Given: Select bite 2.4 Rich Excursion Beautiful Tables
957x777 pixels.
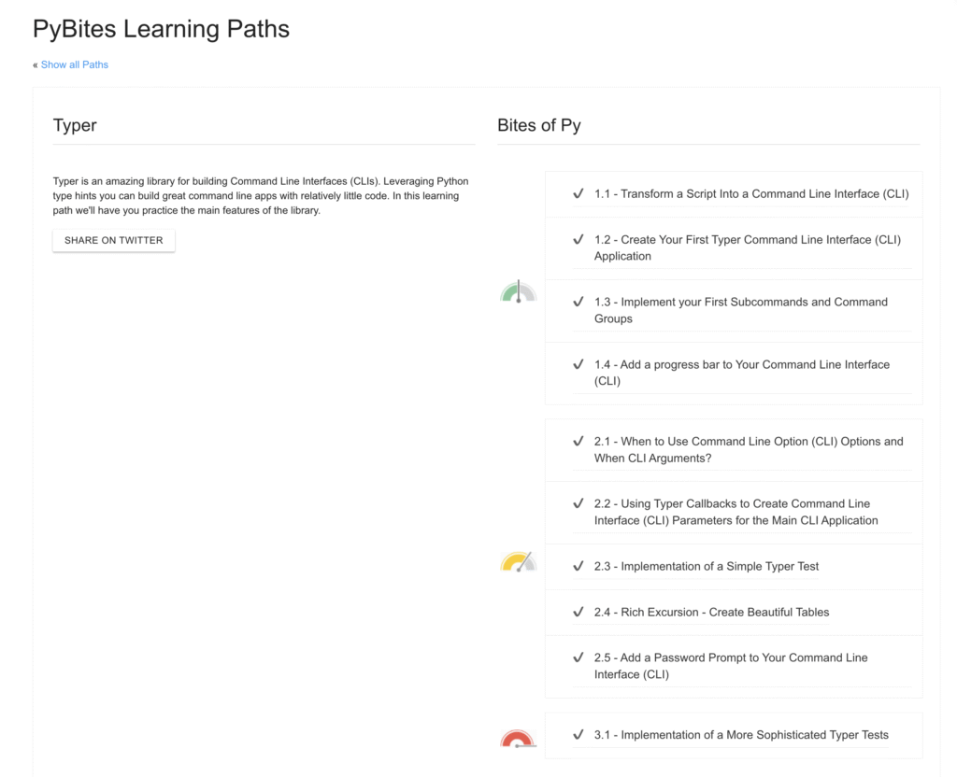Looking at the screenshot, I should coord(711,612).
